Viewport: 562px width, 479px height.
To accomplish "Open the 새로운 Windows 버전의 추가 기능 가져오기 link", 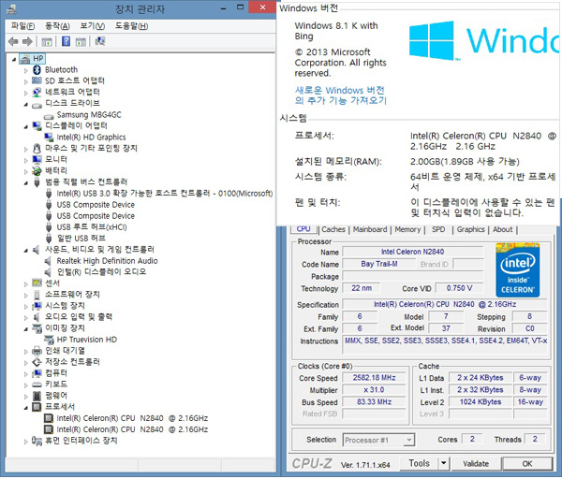I will point(341,95).
